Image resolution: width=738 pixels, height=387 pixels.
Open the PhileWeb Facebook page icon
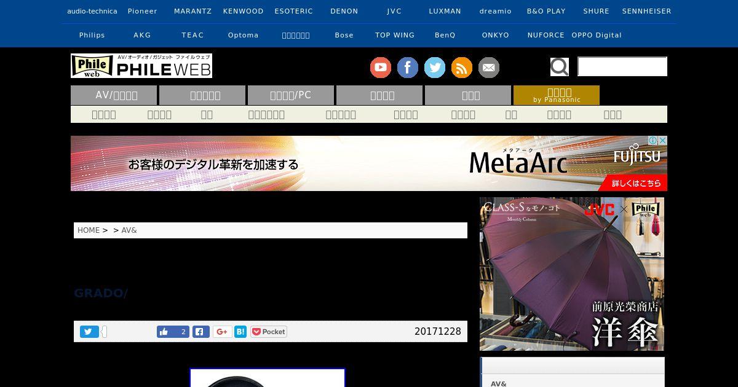click(408, 68)
